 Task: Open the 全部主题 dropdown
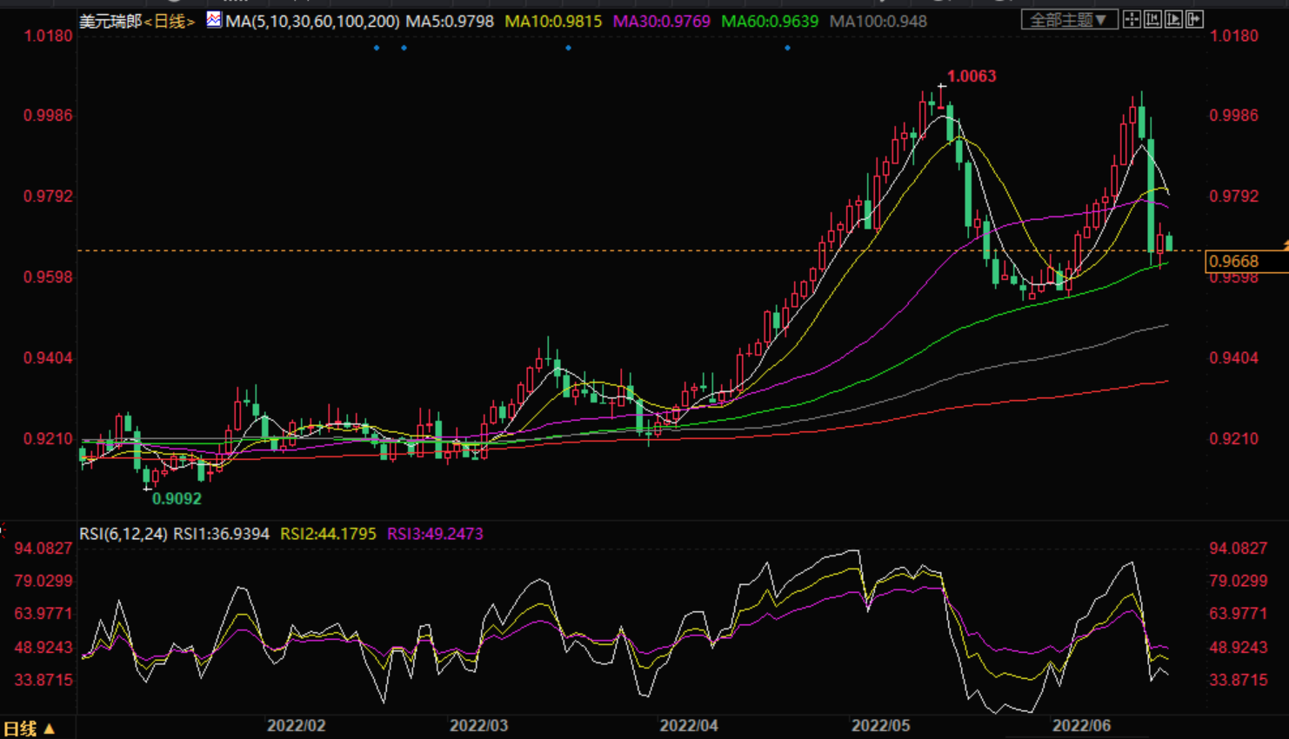(x=1068, y=19)
